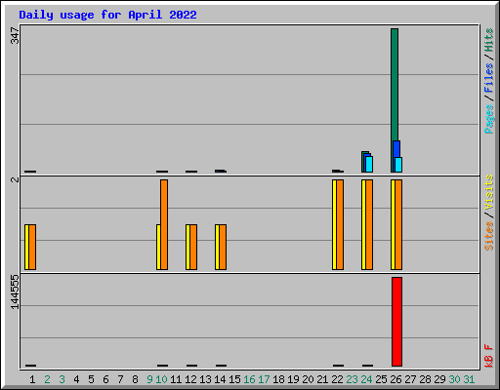This screenshot has height=390, width=500.
Task: Click the 144555 y-axis value
Action: 15,292
